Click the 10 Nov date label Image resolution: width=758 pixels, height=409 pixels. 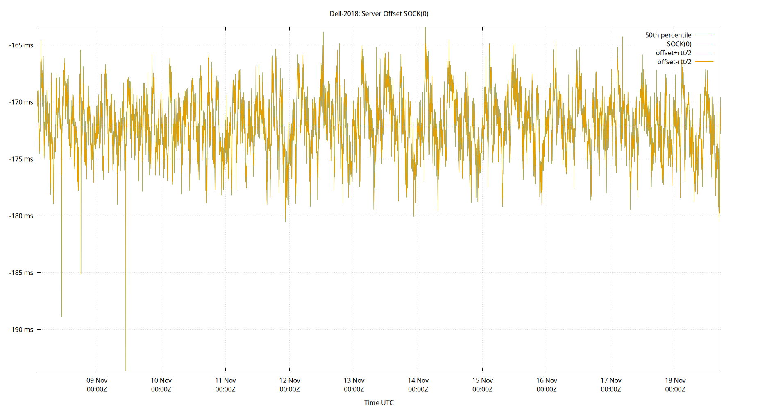pos(162,380)
